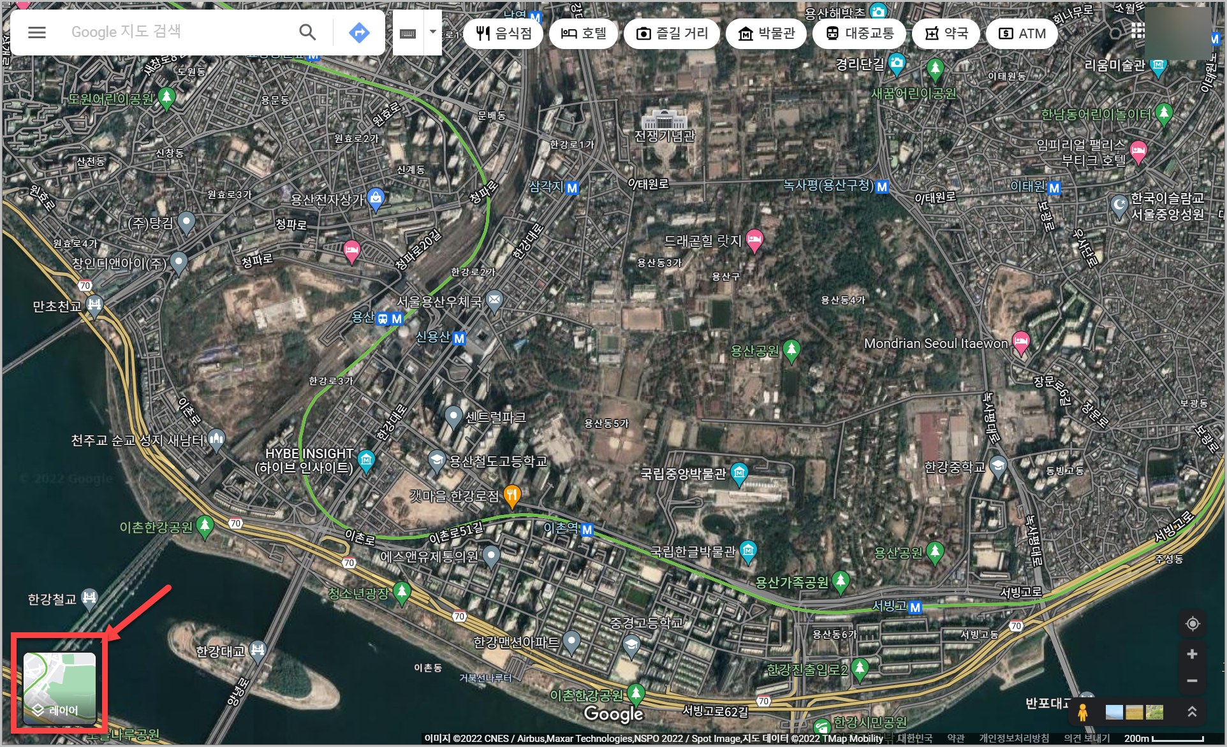Open the Google apps grid

coord(1138,31)
